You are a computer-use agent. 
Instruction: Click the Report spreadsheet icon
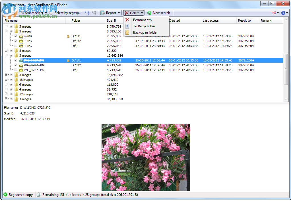(102, 13)
